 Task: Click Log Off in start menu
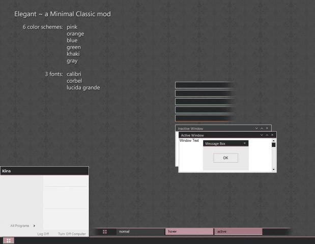43,234
